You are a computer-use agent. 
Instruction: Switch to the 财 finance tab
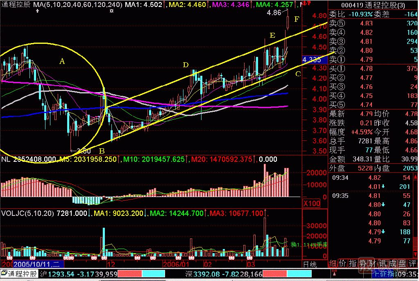[x=373, y=263]
